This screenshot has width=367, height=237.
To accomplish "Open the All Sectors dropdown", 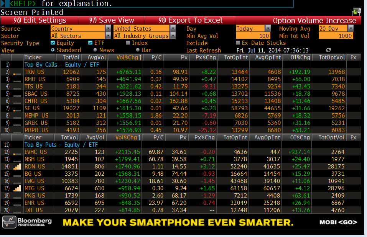I will point(108,36).
